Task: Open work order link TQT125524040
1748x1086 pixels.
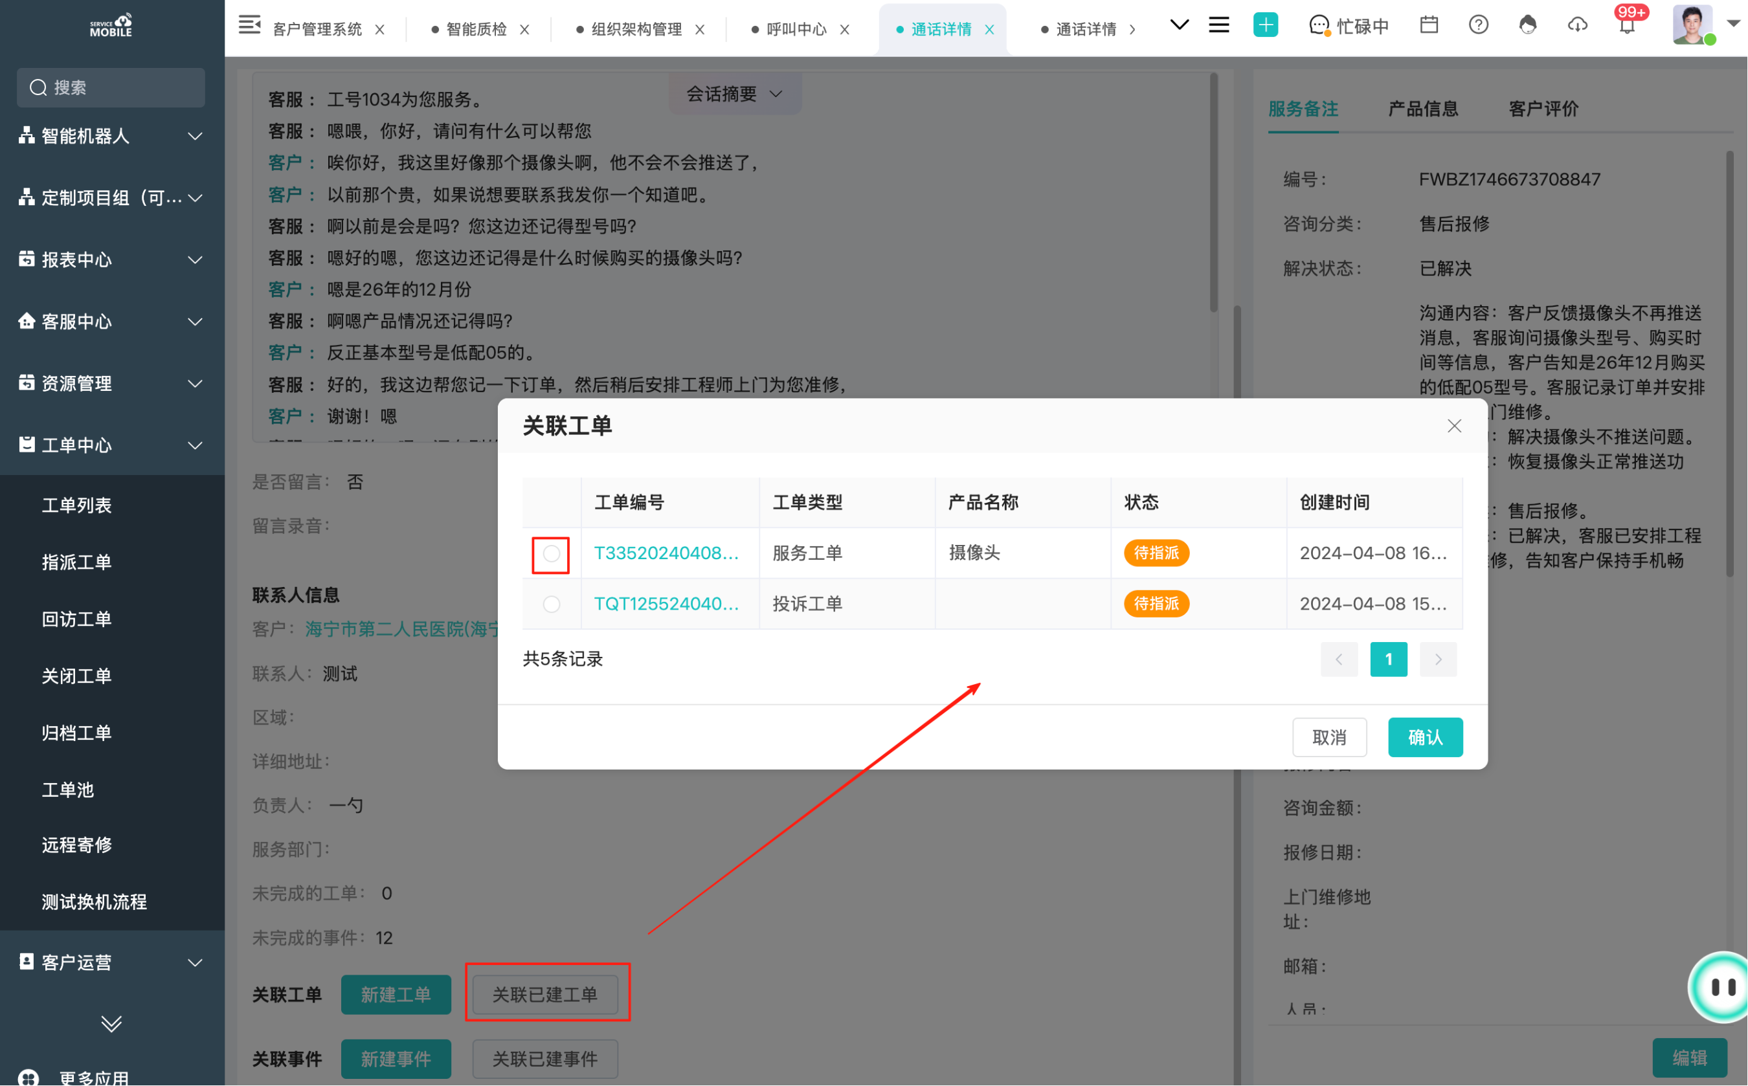Action: tap(666, 604)
